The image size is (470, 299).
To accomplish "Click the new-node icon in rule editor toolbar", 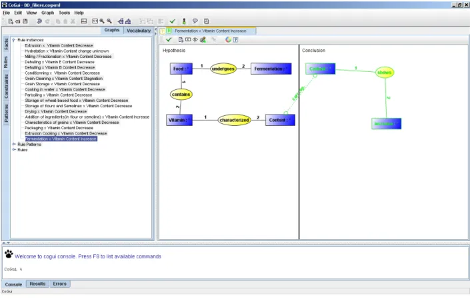I will point(181,39).
